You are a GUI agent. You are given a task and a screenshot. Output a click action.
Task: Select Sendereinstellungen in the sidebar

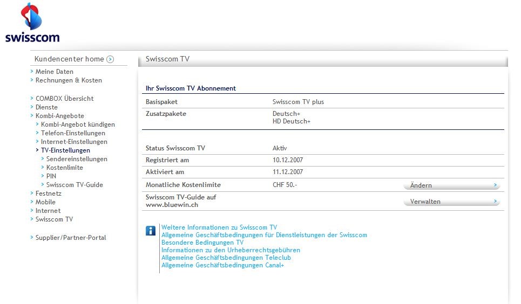pos(77,159)
